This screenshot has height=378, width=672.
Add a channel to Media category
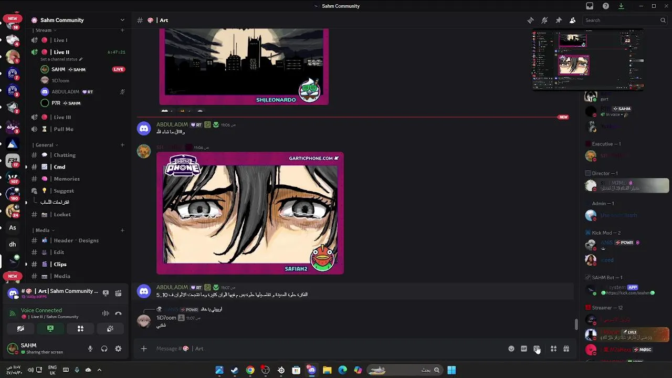coord(122,230)
